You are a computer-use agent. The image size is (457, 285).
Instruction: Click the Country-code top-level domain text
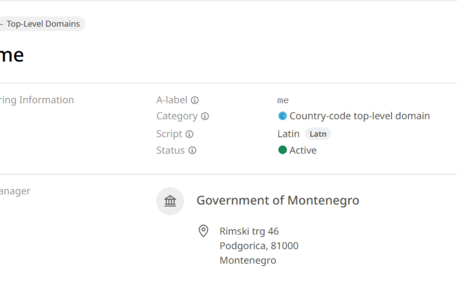(360, 116)
